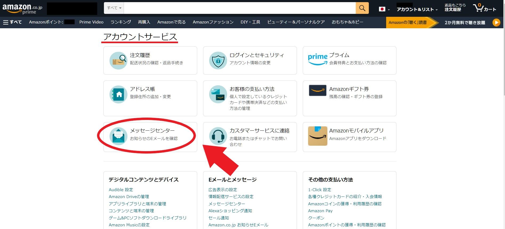Click the アドレス帳 address book icon
The width and height of the screenshot is (505, 229).
pos(118,94)
